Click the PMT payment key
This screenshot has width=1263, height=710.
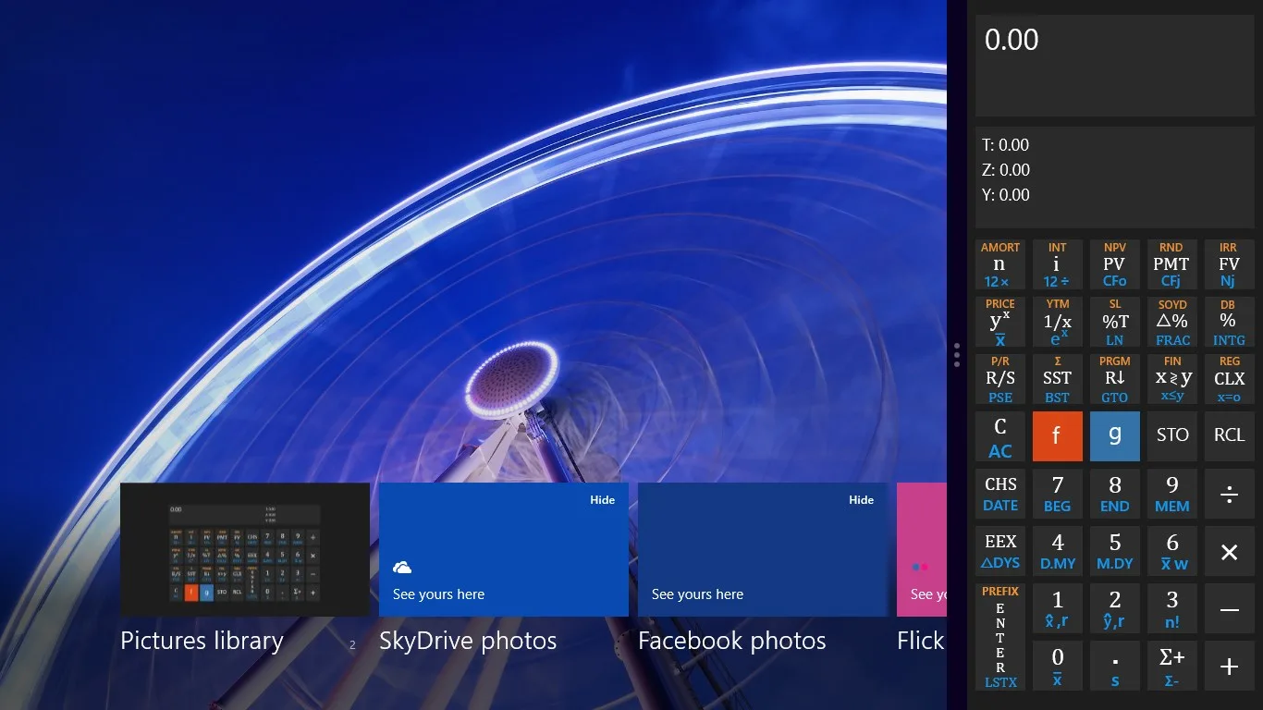click(1171, 264)
